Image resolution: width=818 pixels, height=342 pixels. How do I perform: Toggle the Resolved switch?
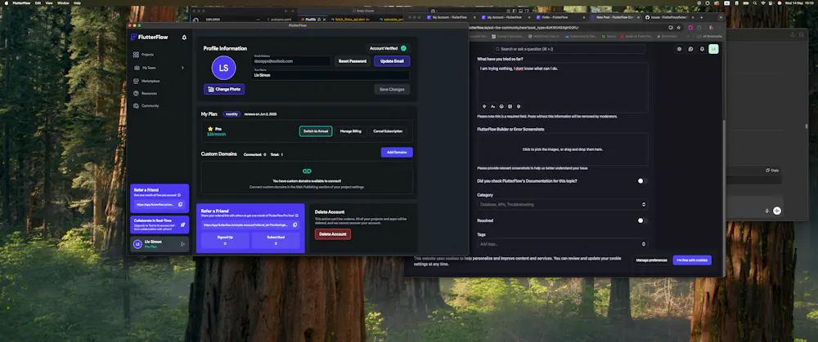click(x=642, y=220)
